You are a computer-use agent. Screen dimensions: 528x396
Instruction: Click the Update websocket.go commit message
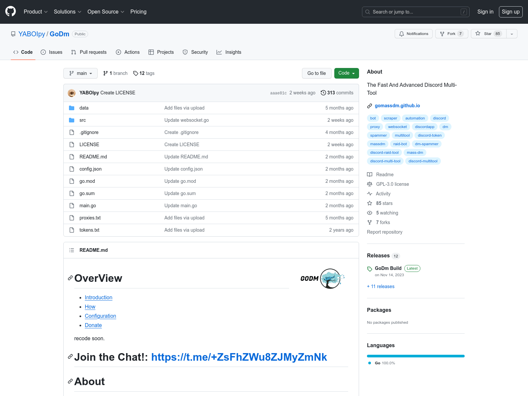[186, 120]
